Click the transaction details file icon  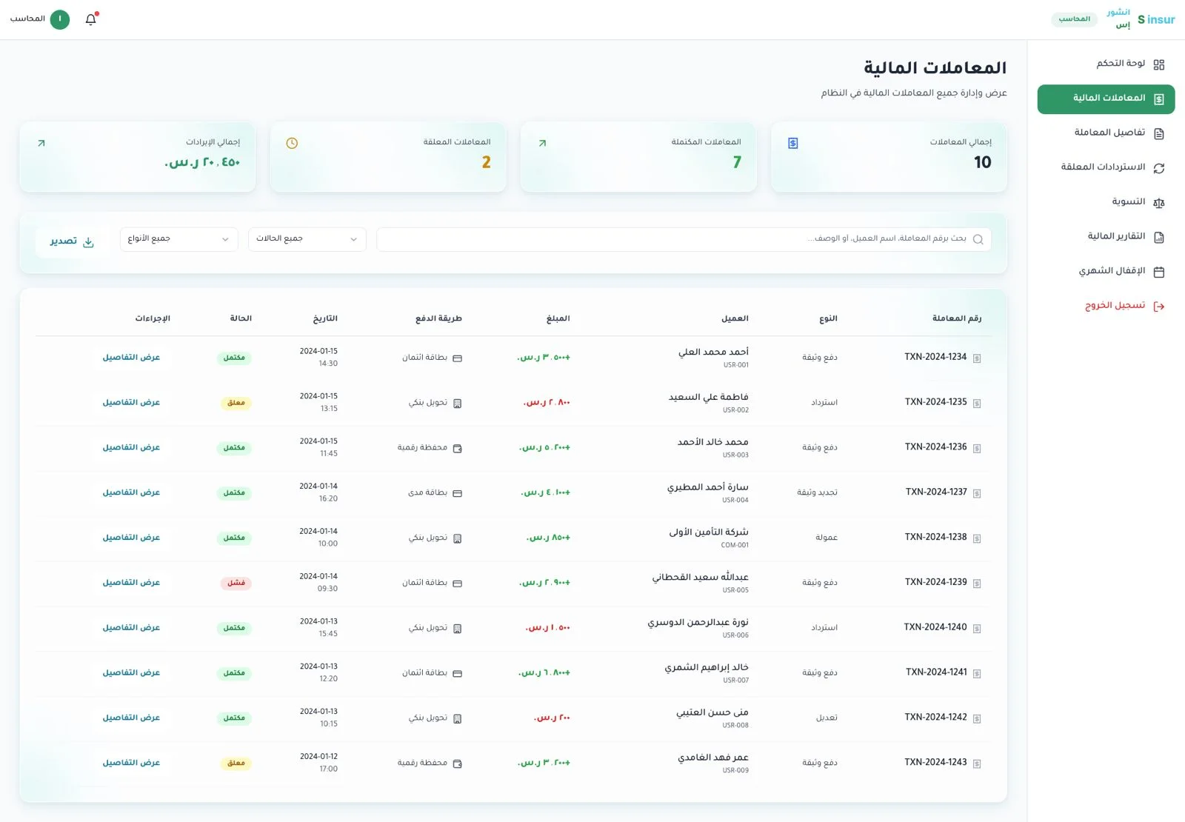[x=1159, y=133]
